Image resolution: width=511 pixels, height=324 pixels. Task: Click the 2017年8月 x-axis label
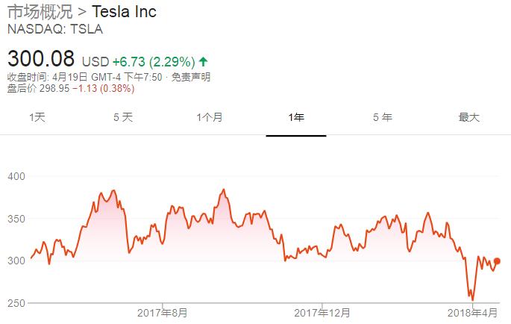(163, 311)
